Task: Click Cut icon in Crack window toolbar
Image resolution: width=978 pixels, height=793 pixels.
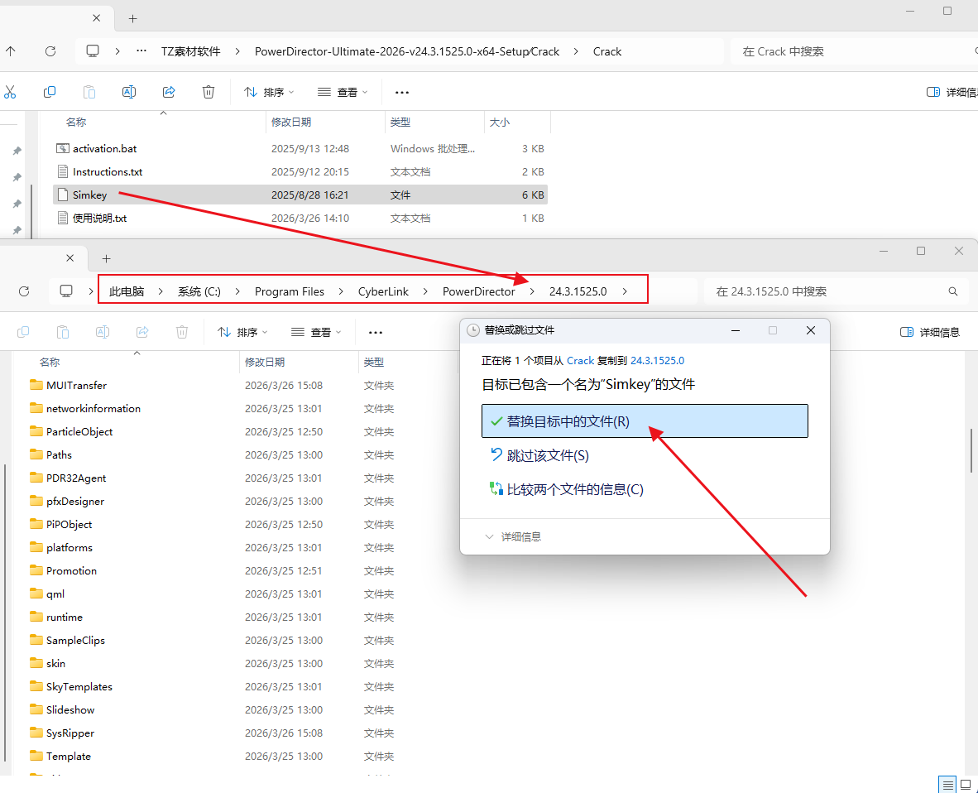Action: coord(10,93)
